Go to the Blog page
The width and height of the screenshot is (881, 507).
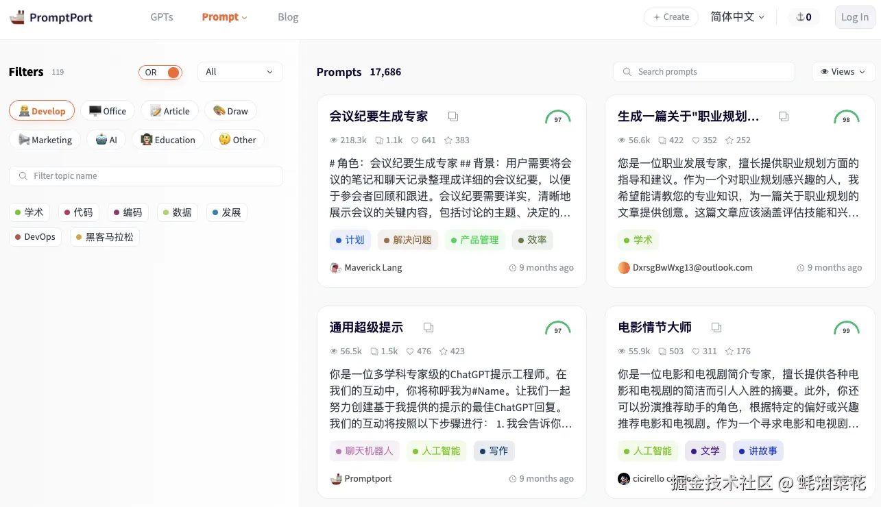[288, 17]
